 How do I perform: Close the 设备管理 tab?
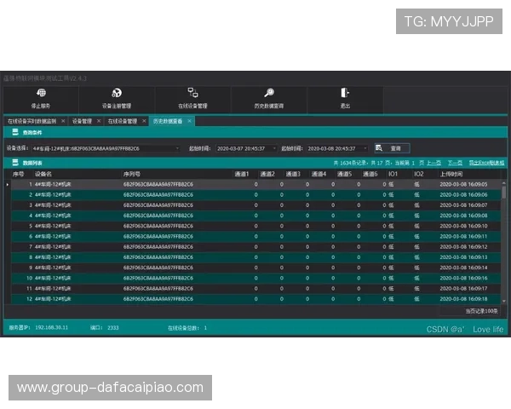pyautogui.click(x=99, y=121)
